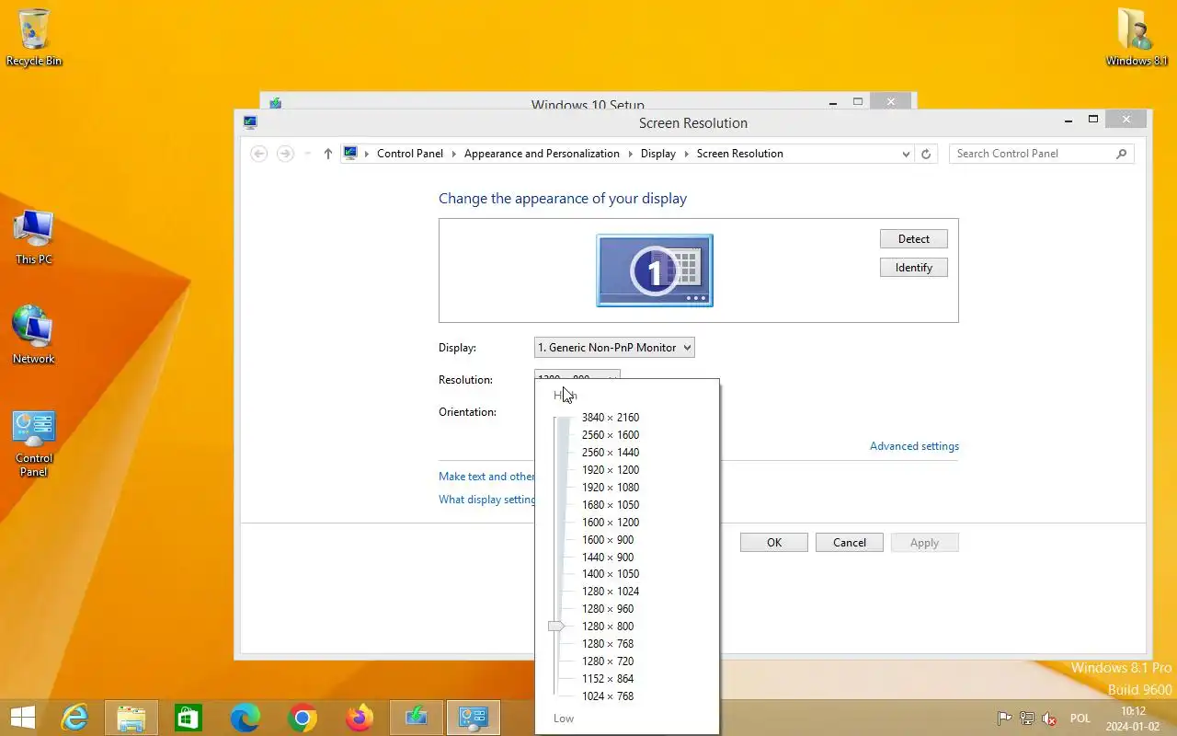Click the monitor 1 display thumbnail

(x=655, y=270)
